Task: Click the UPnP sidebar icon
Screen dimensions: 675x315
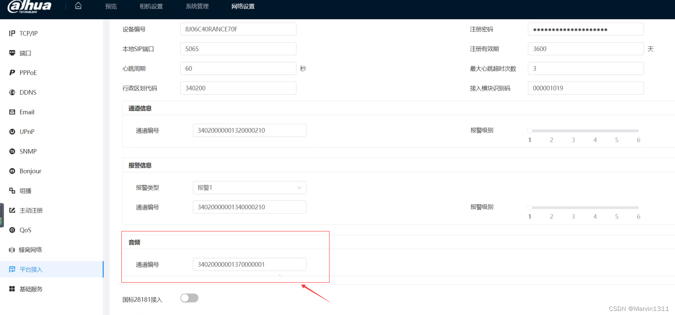Action: pyautogui.click(x=12, y=131)
